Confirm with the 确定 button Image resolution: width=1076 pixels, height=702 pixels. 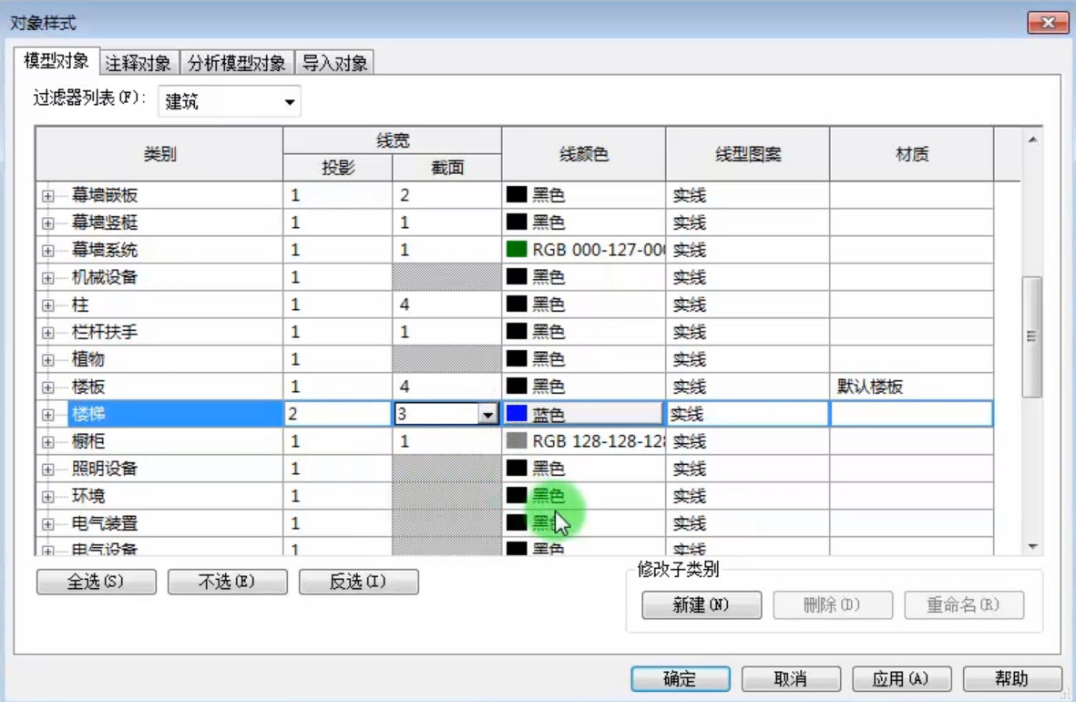pyautogui.click(x=680, y=679)
